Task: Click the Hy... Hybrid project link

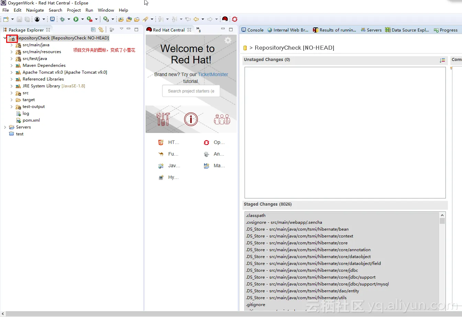Action: coord(168,177)
